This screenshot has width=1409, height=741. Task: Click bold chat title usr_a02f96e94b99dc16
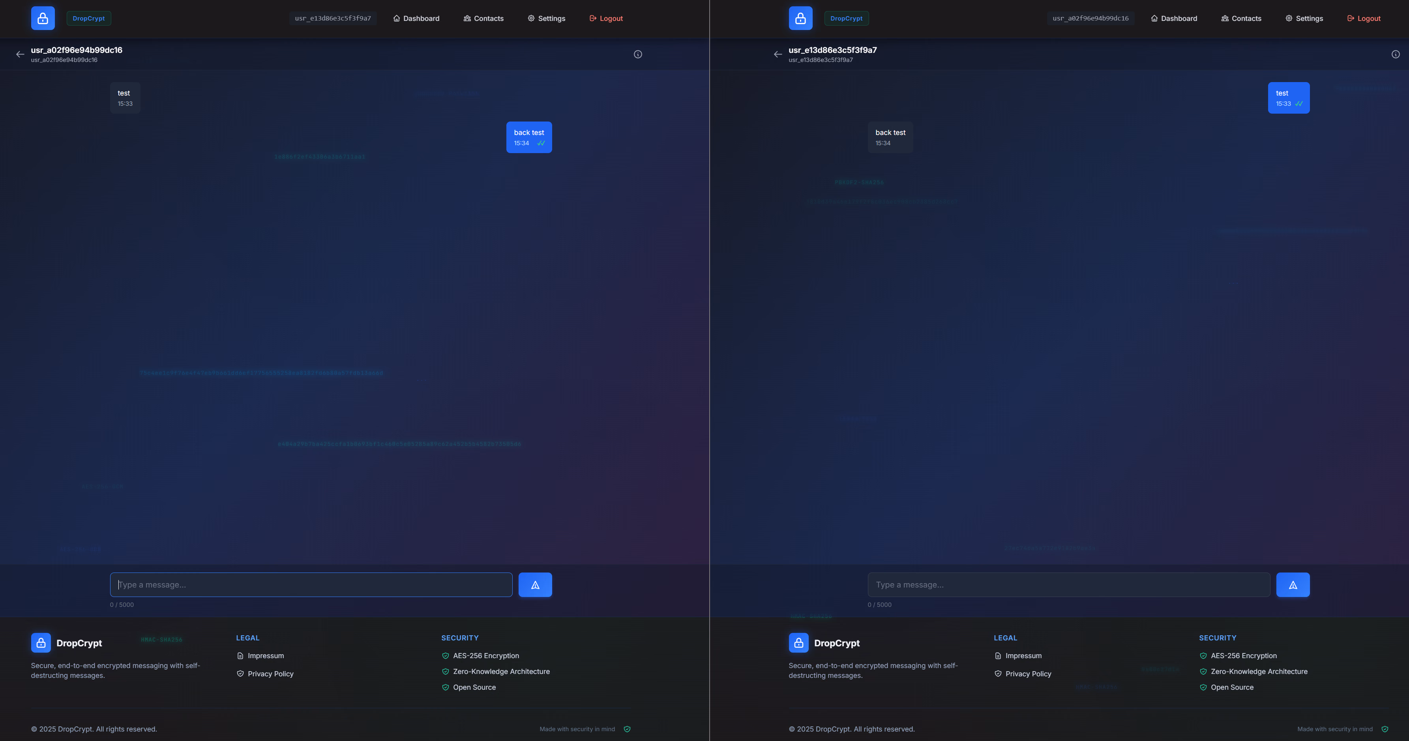77,50
